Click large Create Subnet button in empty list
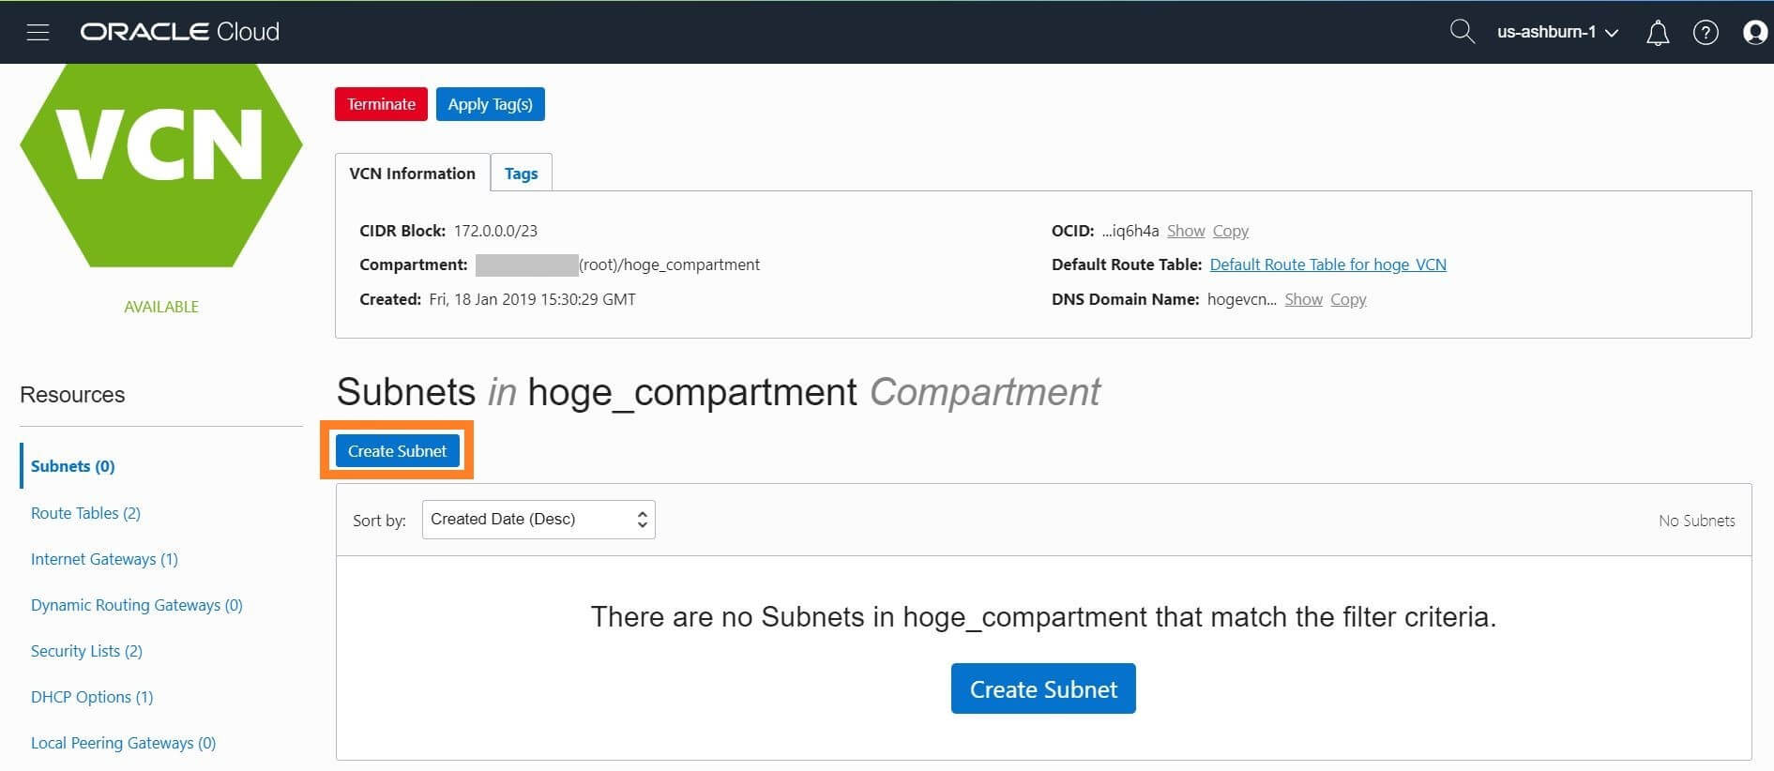This screenshot has height=771, width=1774. pyautogui.click(x=1043, y=689)
